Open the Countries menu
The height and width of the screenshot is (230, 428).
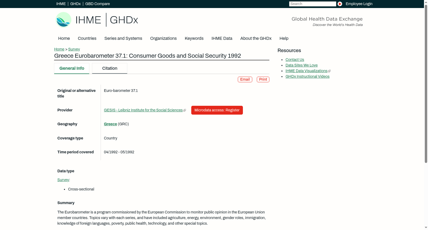pyautogui.click(x=87, y=38)
